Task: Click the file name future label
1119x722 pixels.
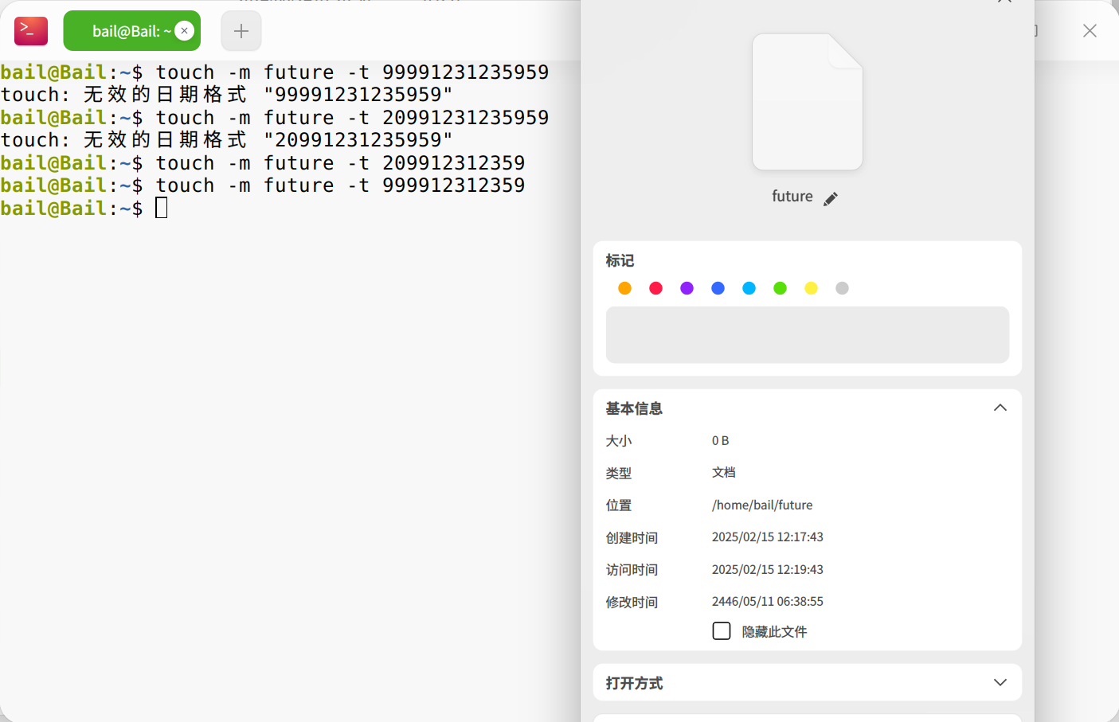Action: [x=792, y=197]
